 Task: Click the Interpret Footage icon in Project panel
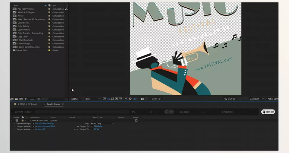click(12, 99)
